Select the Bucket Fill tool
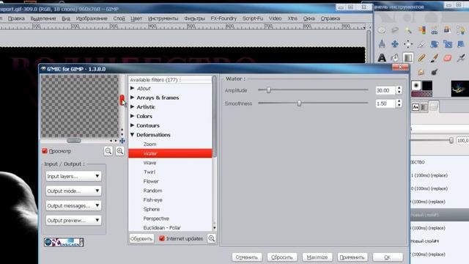Screen dimensions: 469x264 (395, 58)
